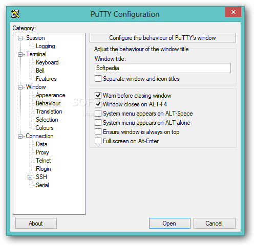Click the Cancel button
The image size is (255, 246).
pyautogui.click(x=215, y=223)
